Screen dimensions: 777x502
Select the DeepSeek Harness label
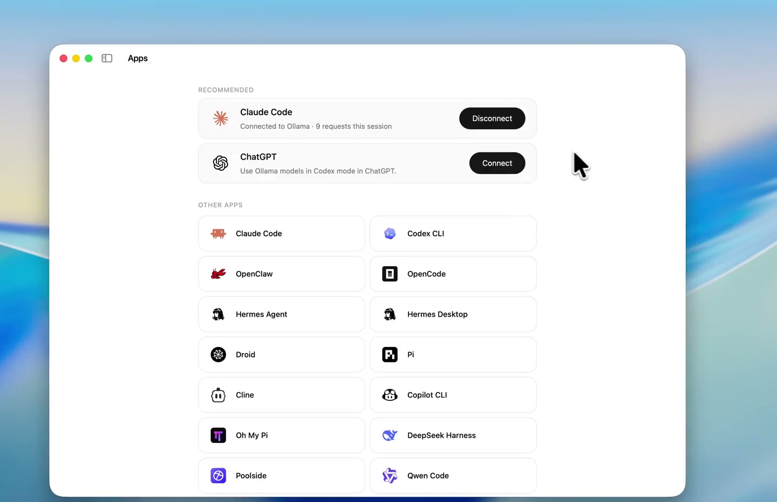[441, 436]
